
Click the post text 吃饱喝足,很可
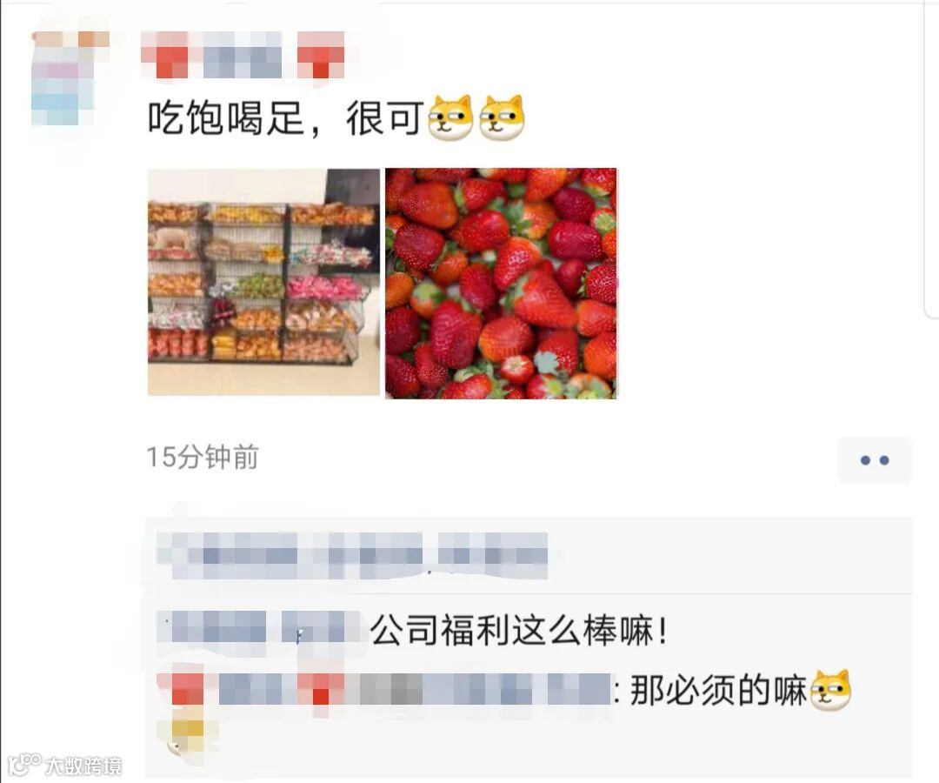pyautogui.click(x=286, y=117)
